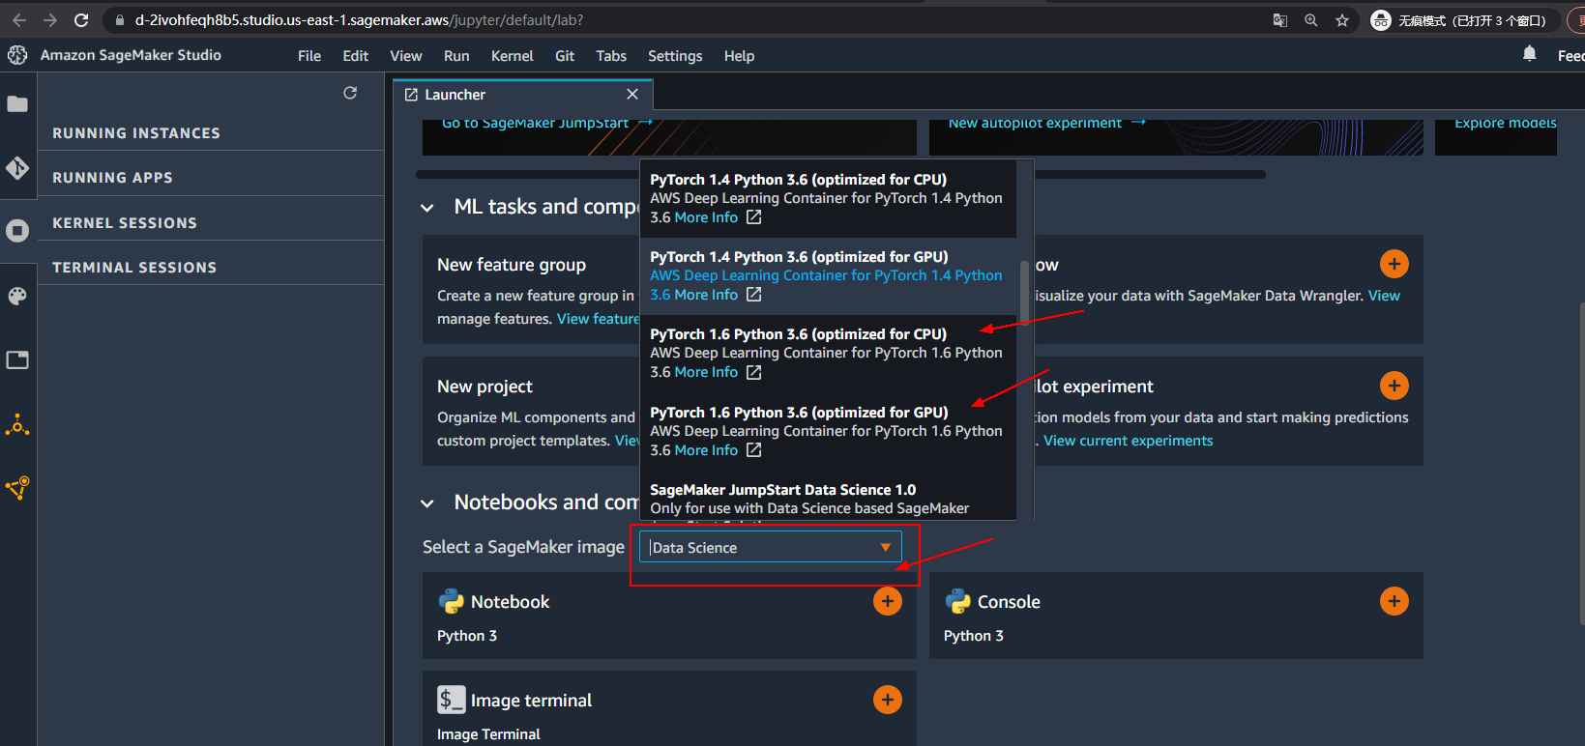Open the Git sidebar panel icon
The width and height of the screenshot is (1585, 746).
[x=17, y=168]
